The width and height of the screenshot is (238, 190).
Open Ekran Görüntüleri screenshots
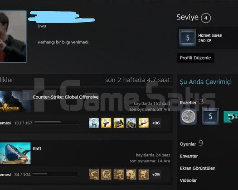tap(198, 168)
